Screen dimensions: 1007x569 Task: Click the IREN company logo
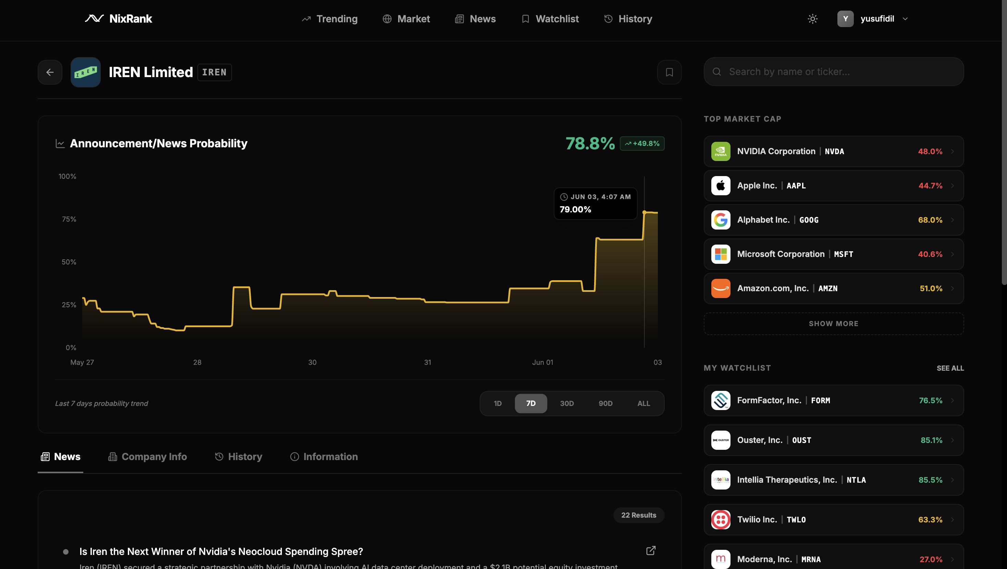pos(85,72)
